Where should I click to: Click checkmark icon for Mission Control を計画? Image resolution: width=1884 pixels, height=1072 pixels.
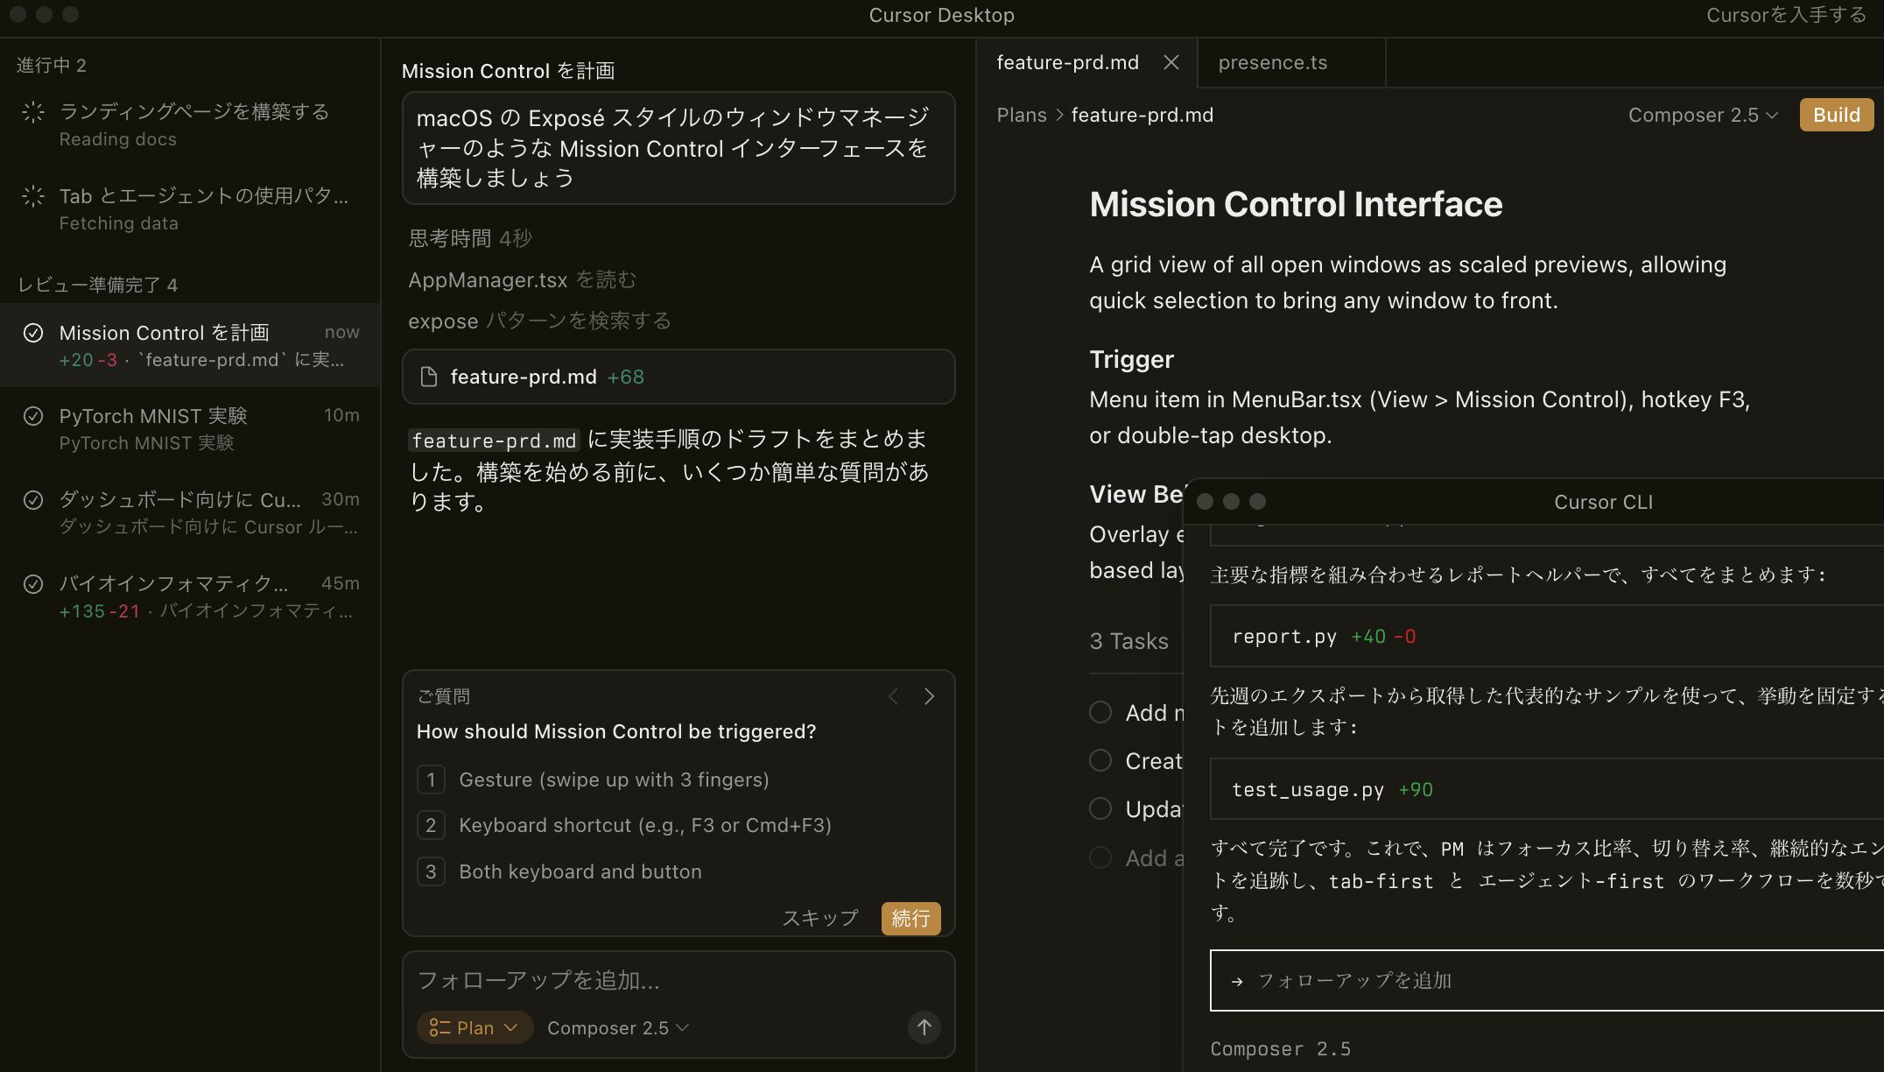tap(33, 333)
